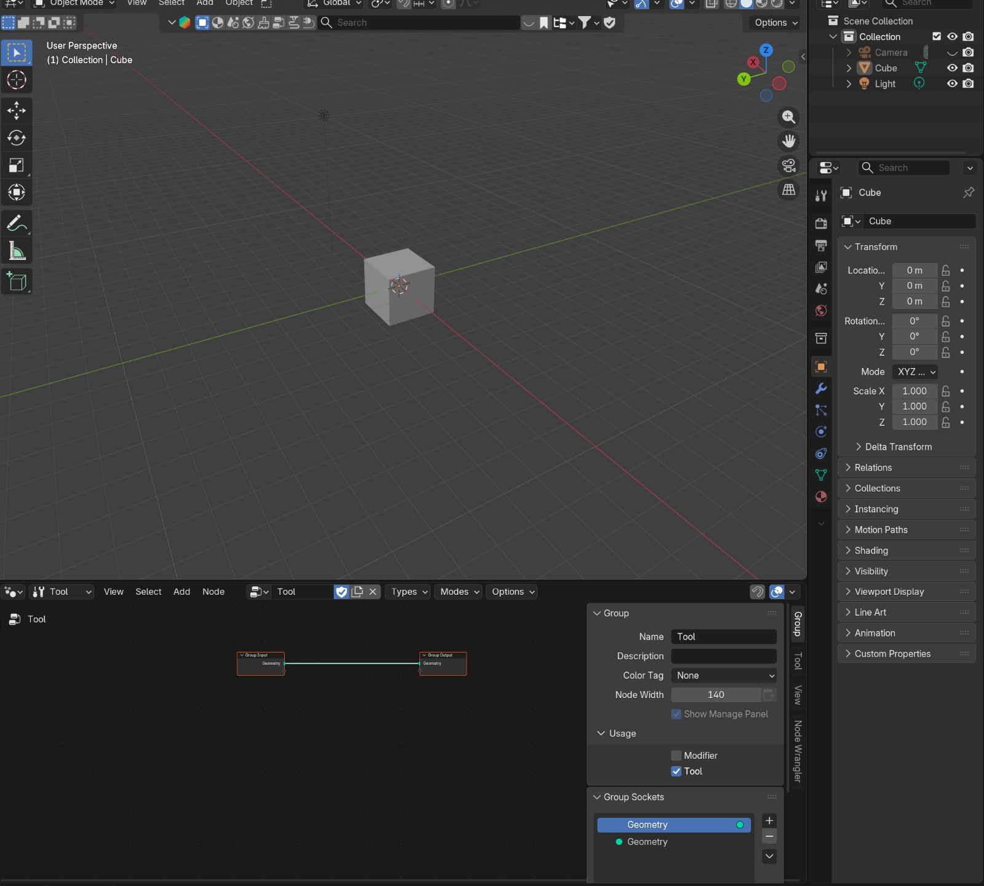Select the Rotate tool

17,138
